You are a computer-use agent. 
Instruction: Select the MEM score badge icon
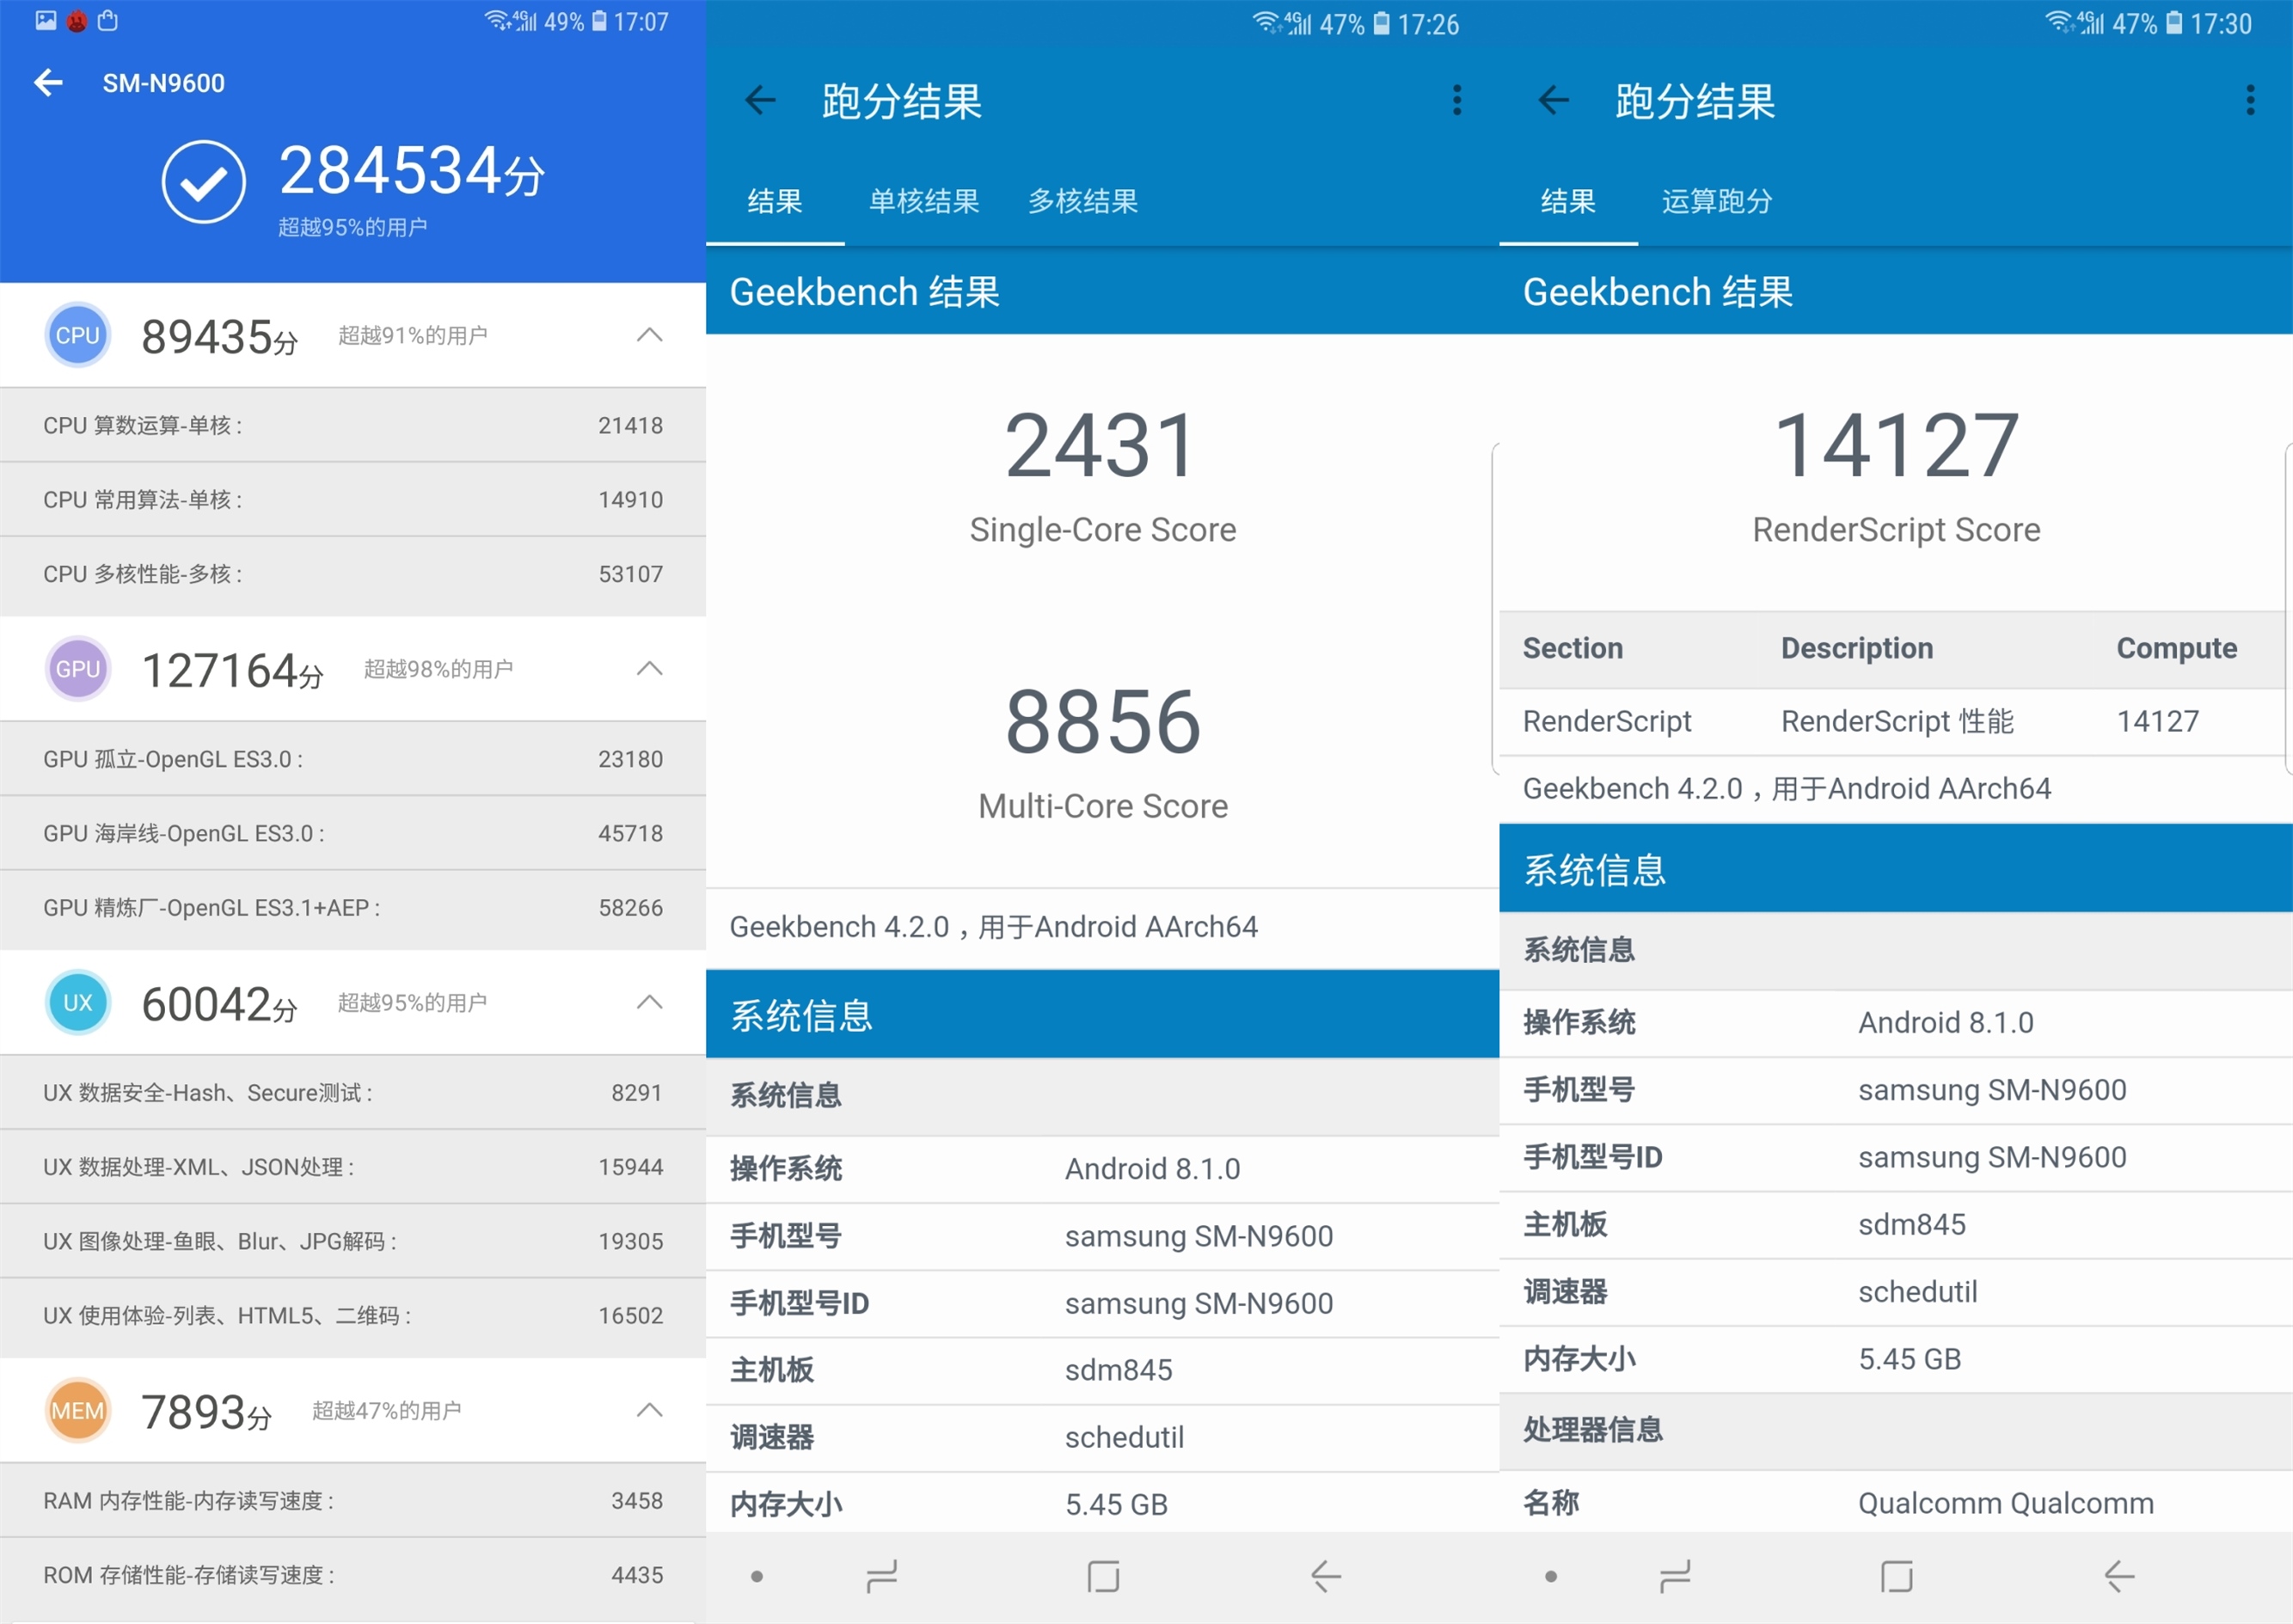[77, 1410]
